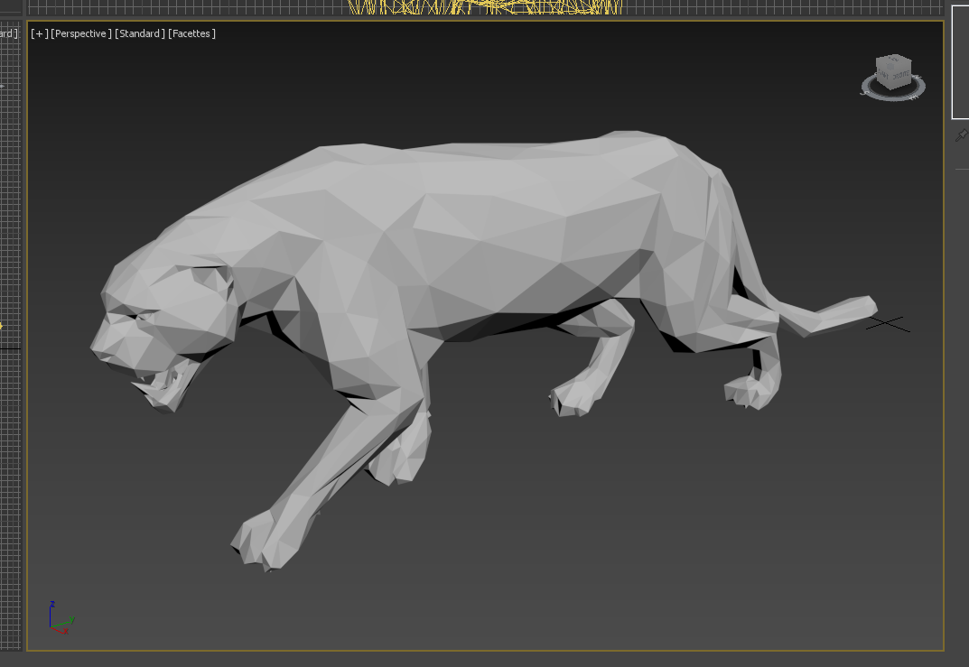Open the Standard shading preset menu
This screenshot has height=667, width=969.
tap(140, 33)
